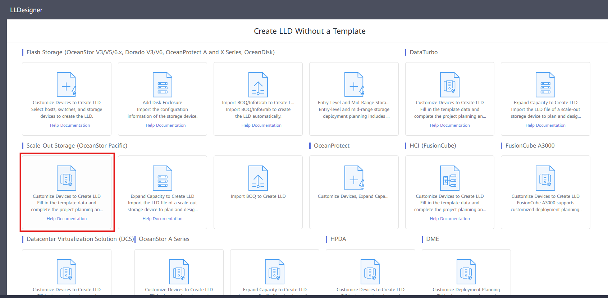Select "Import BOQ/InfoGrab to Create L..." title

click(258, 103)
